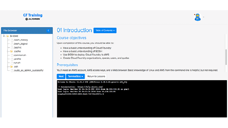
Task: Click the Course objectives heading
Action: [71, 38]
